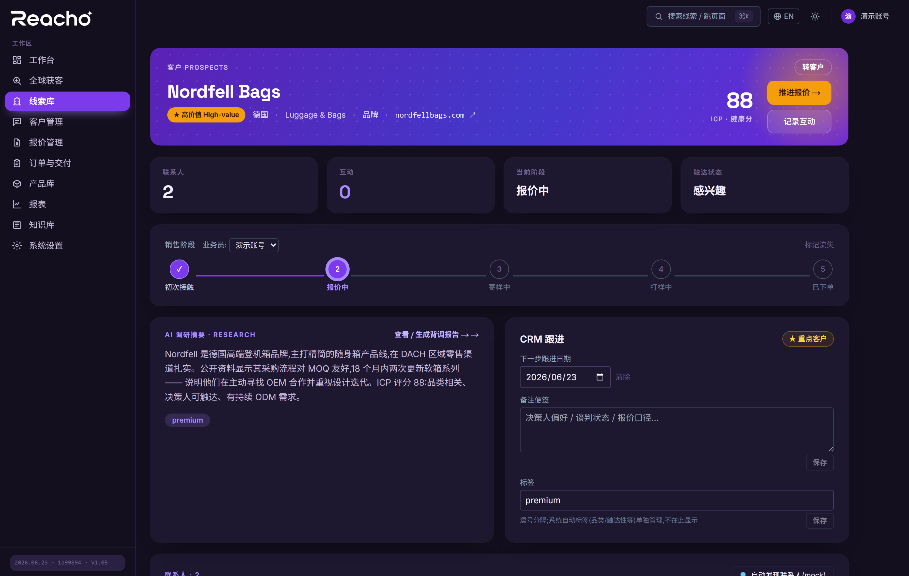Open 客户管理 menu item
This screenshot has width=909, height=576.
coord(68,122)
